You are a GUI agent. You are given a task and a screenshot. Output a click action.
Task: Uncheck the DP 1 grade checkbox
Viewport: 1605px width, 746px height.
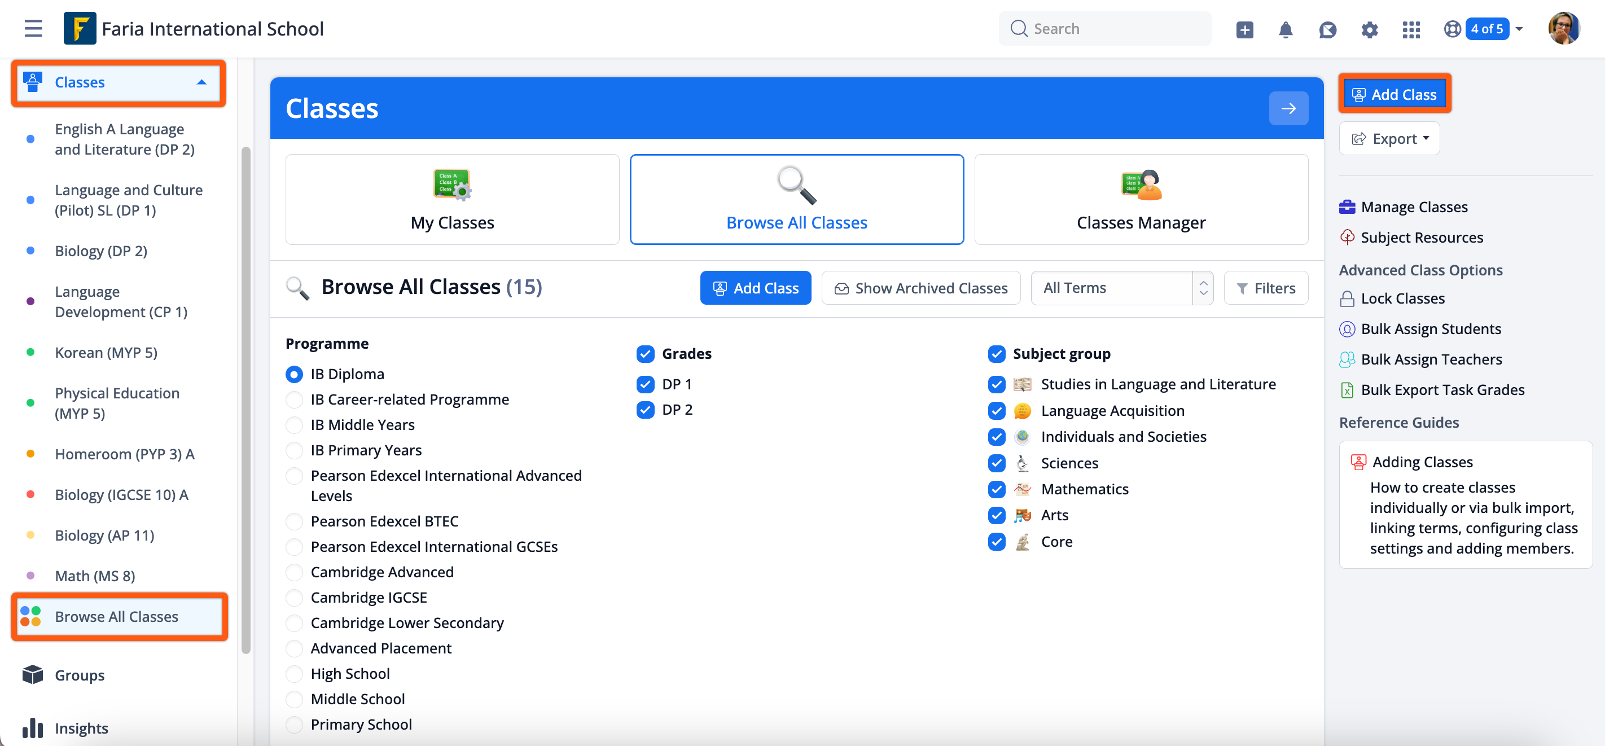coord(645,384)
